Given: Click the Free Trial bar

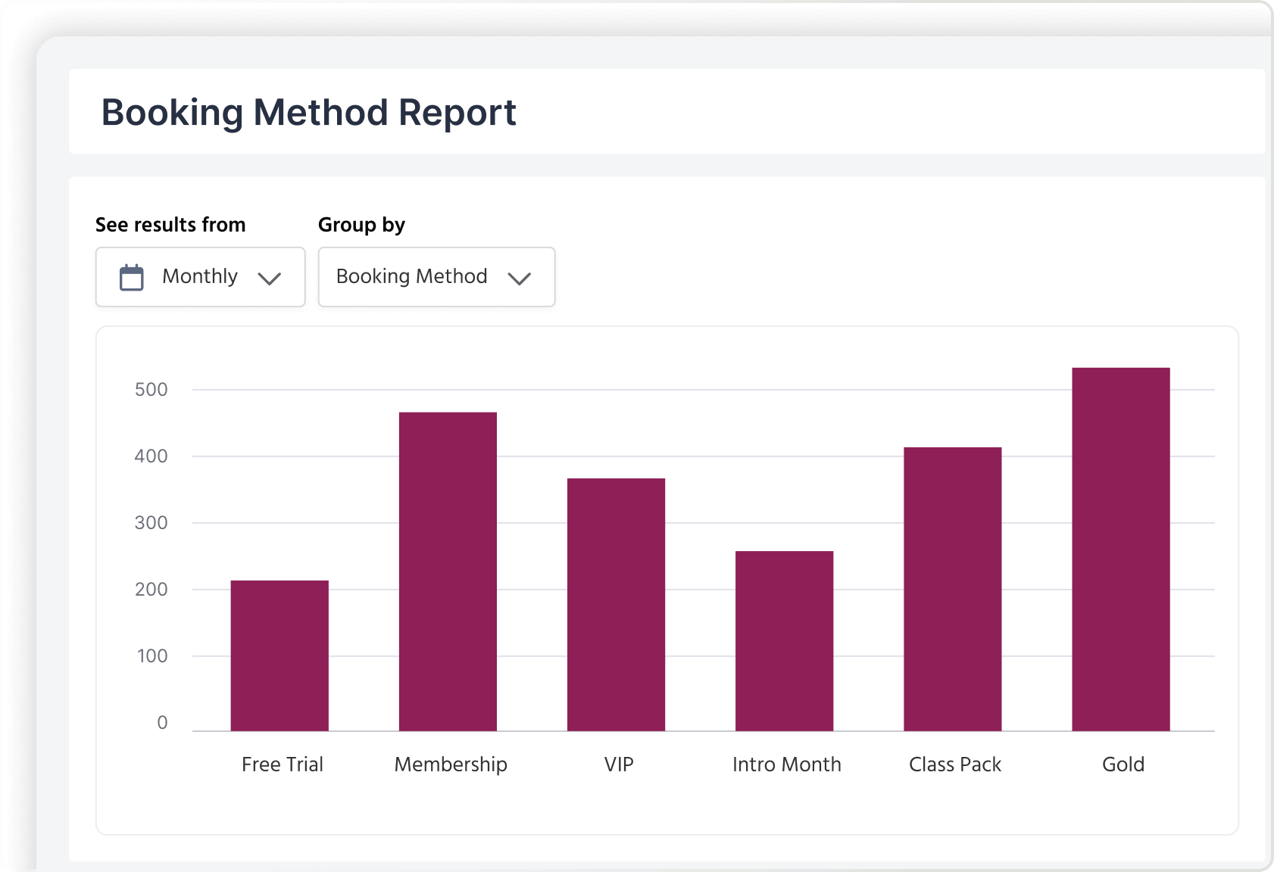Looking at the screenshot, I should click(279, 656).
